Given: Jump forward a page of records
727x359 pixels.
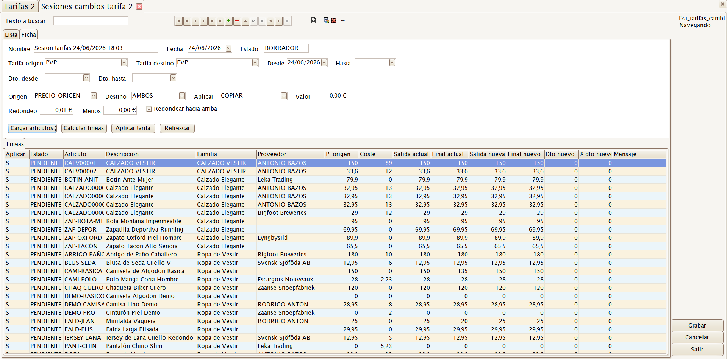Looking at the screenshot, I should pyautogui.click(x=212, y=21).
